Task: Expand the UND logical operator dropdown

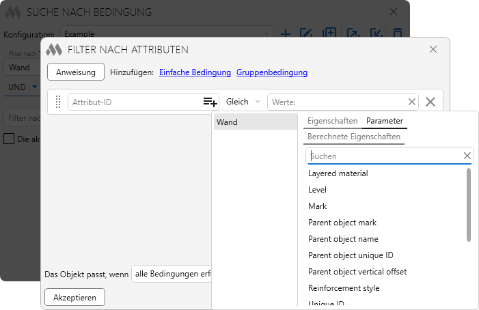Action: pyautogui.click(x=20, y=87)
